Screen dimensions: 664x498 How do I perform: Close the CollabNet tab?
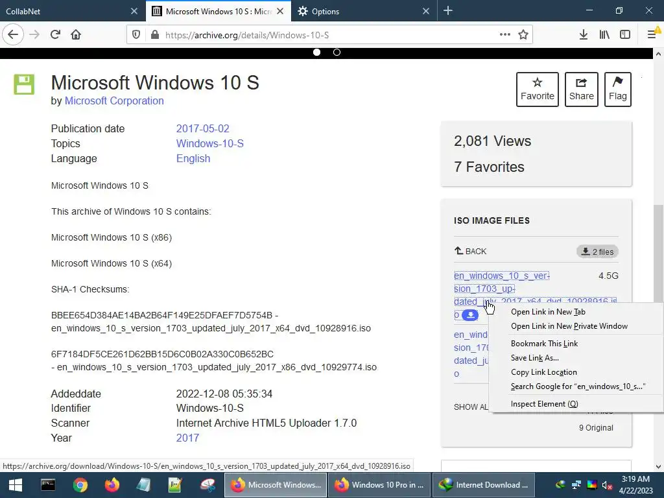pos(134,11)
